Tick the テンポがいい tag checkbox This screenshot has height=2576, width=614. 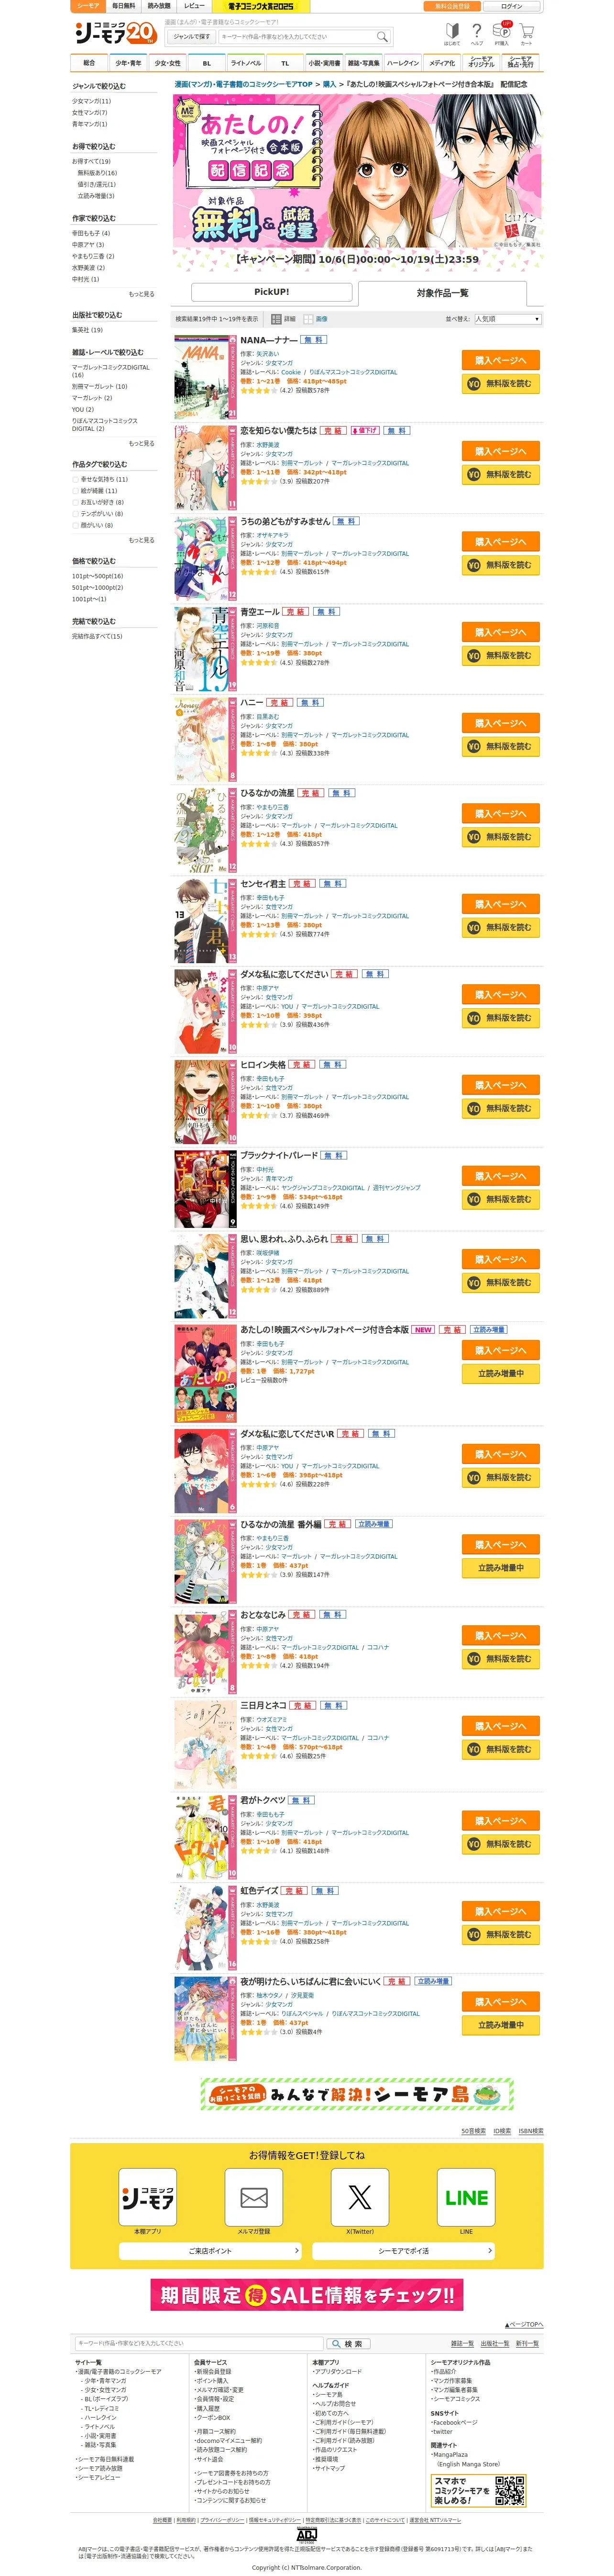pyautogui.click(x=75, y=514)
